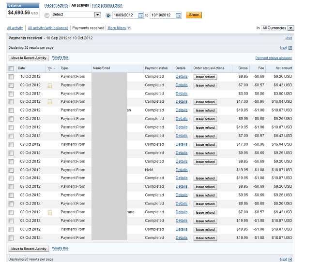Click the Next arrow icon at top
Screen dimensions: 320x262
pos(290,48)
